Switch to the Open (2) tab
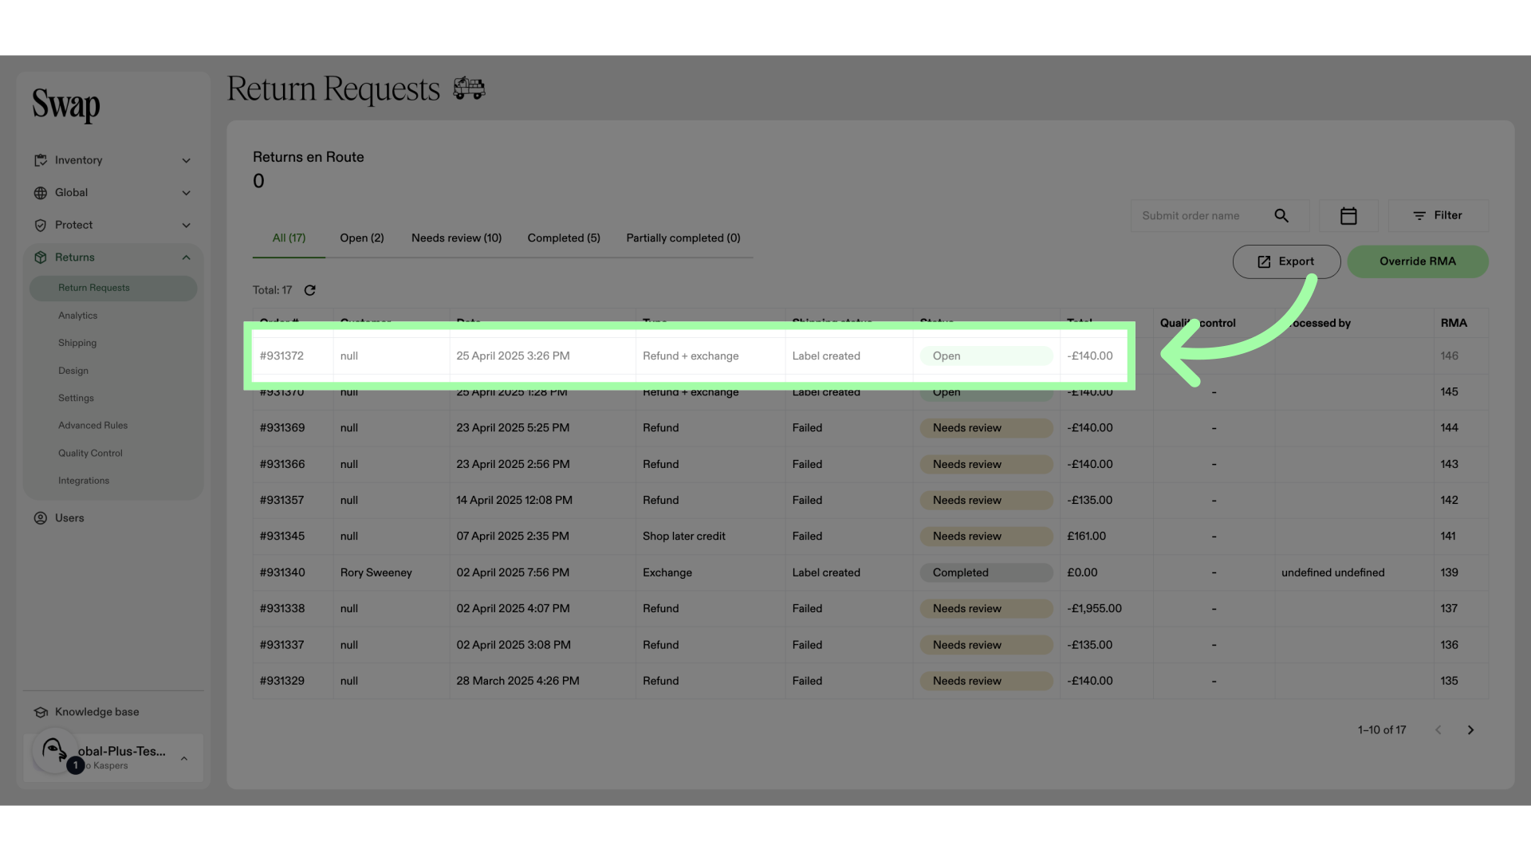Viewport: 1531px width, 861px height. [x=362, y=238]
